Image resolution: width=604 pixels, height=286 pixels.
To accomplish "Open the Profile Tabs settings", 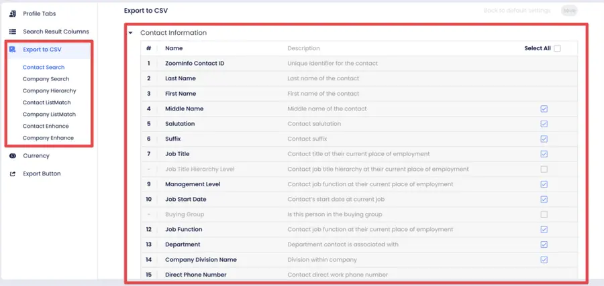I will (x=40, y=13).
